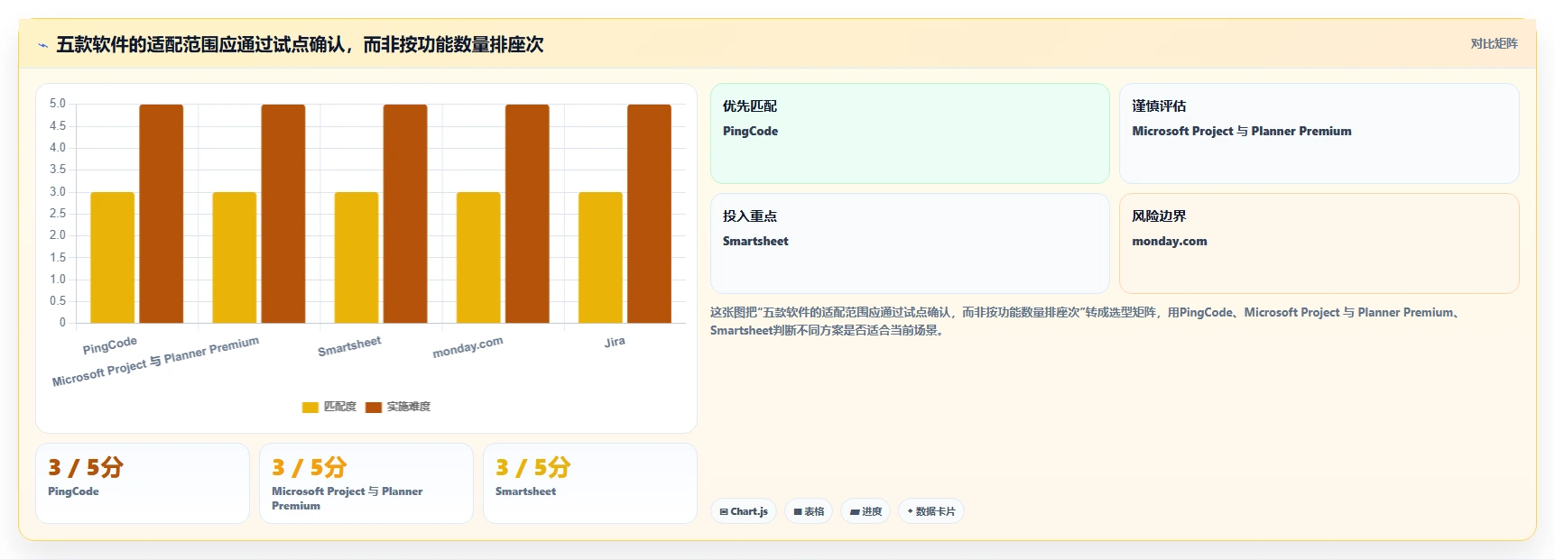Click the monday.com axis label
This screenshot has width=1555, height=560.
click(467, 347)
